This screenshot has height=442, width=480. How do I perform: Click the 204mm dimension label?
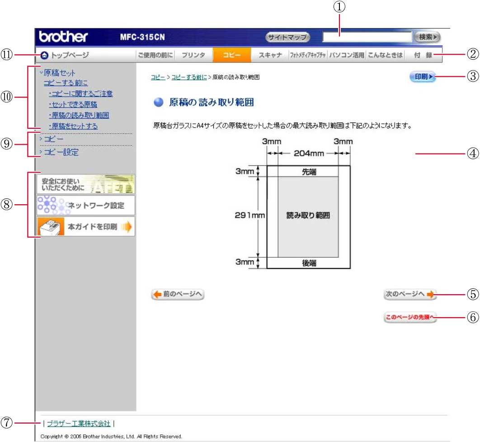tap(309, 153)
